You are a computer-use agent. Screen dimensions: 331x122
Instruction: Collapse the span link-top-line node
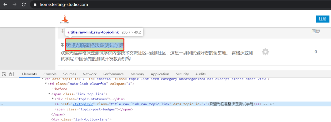(x=49, y=94)
